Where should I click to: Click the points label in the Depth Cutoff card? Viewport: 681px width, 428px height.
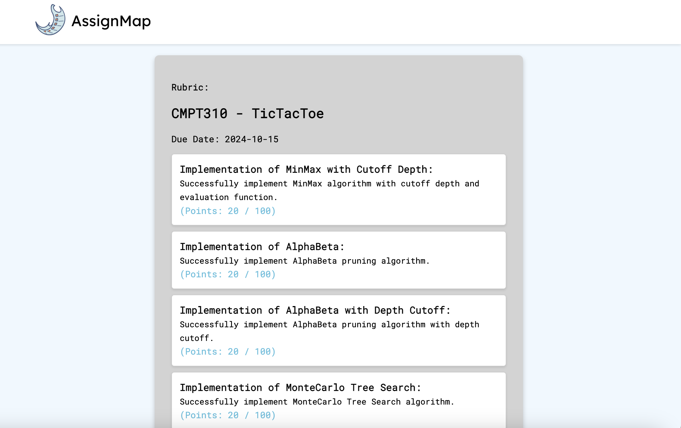(x=228, y=351)
